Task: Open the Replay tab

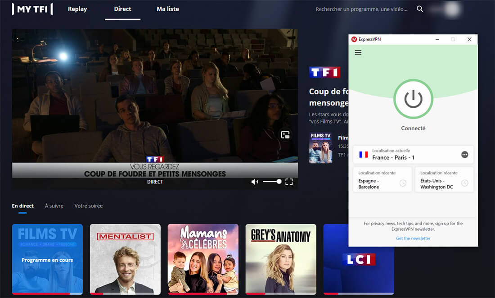Action: tap(77, 9)
